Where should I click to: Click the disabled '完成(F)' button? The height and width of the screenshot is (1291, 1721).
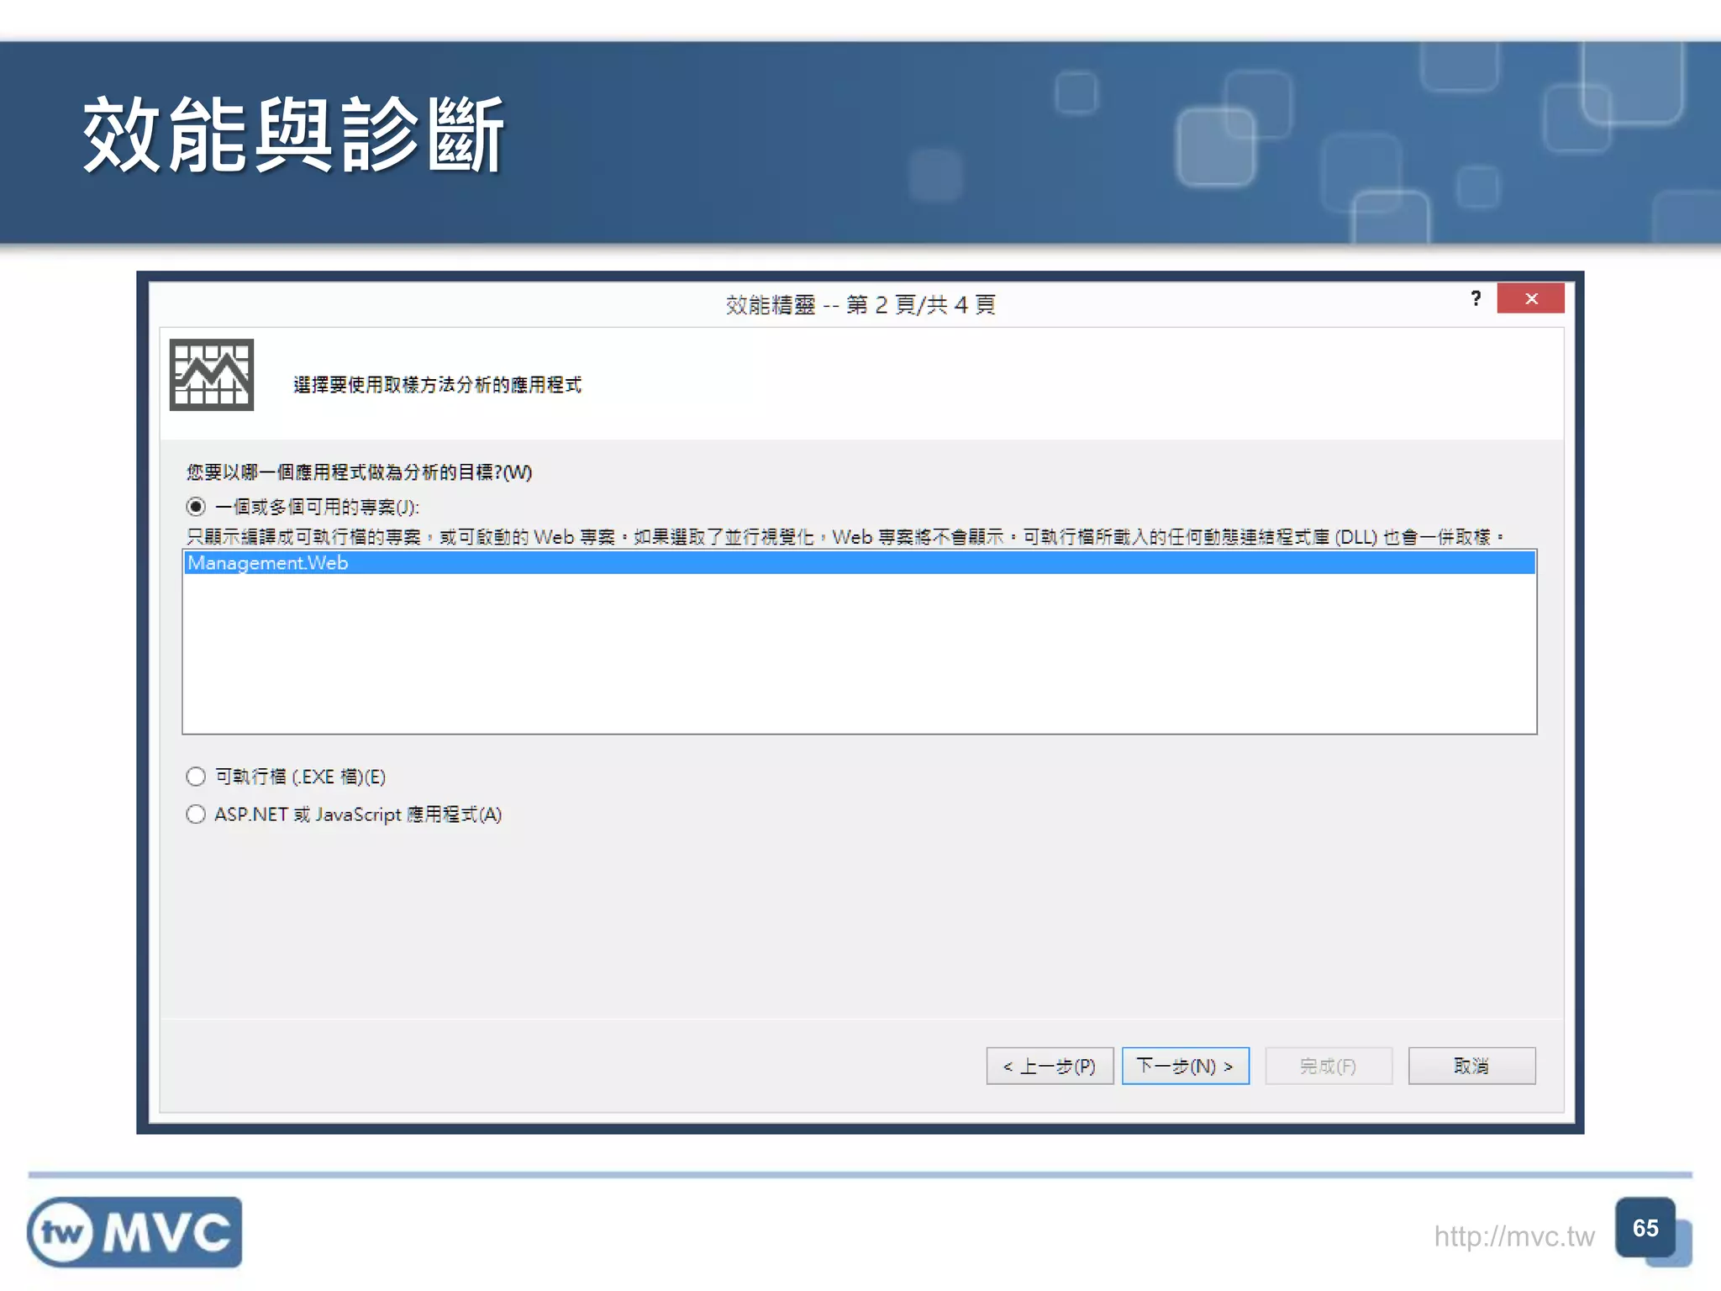point(1329,1066)
